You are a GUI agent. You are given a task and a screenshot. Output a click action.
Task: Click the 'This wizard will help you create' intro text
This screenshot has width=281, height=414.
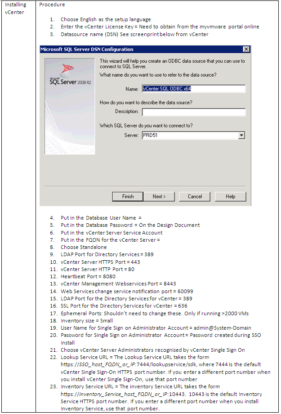pyautogui.click(x=172, y=64)
